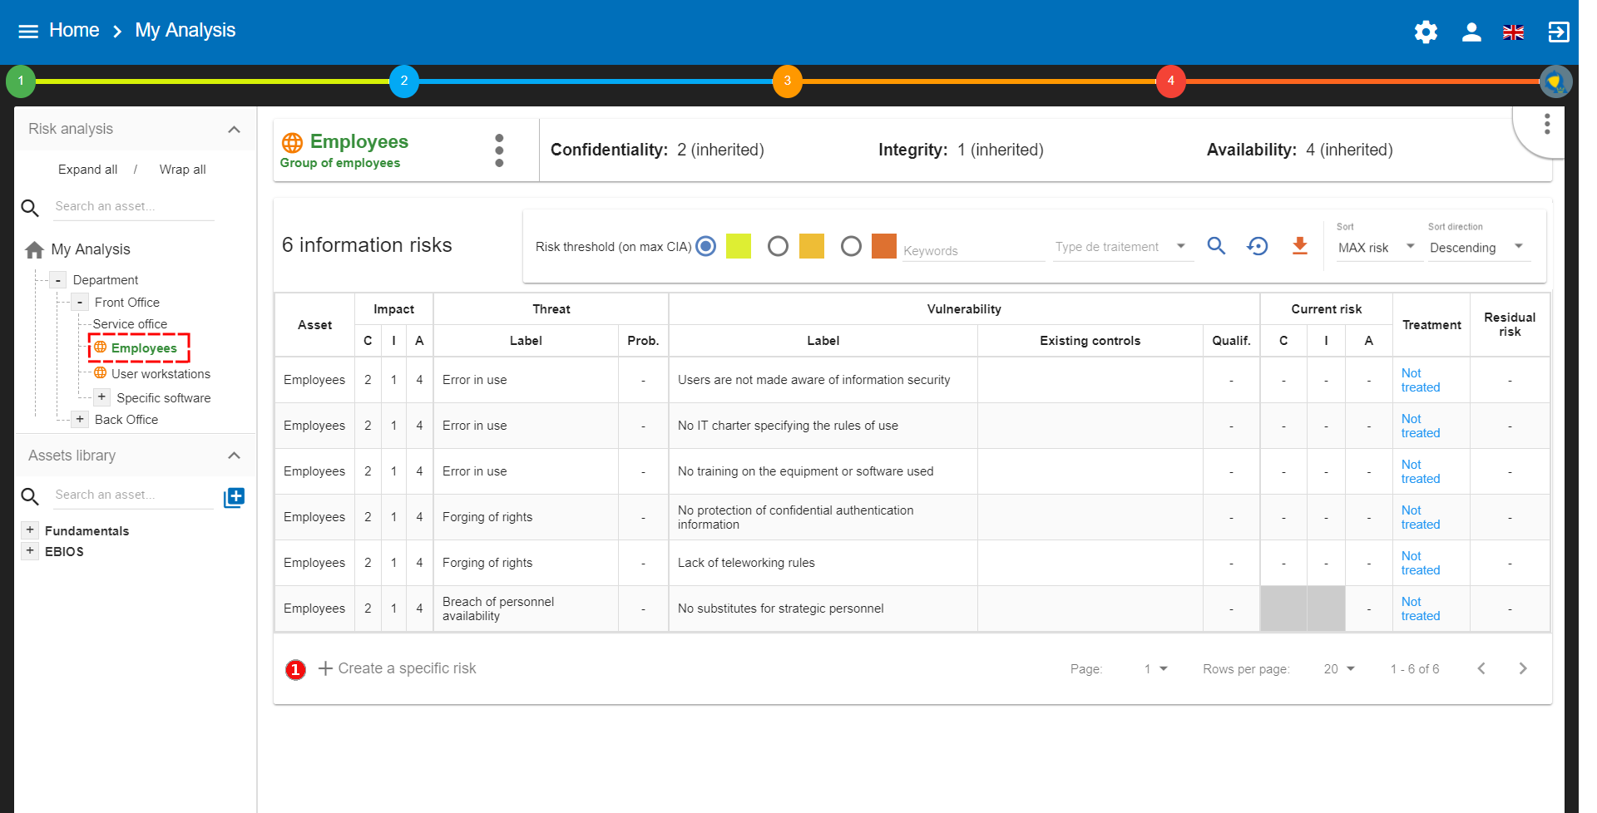1597x813 pixels.
Task: Click the add asset library icon
Action: point(234,497)
